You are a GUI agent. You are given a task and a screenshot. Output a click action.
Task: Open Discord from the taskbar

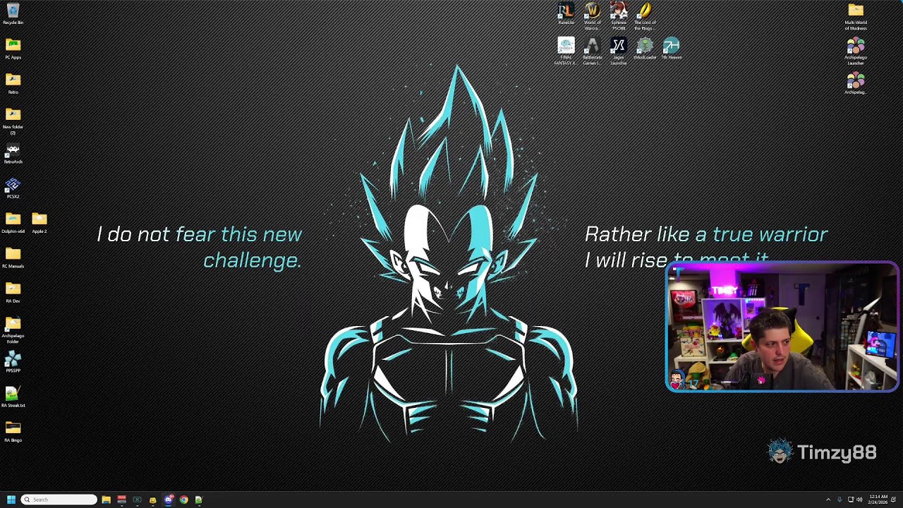coord(168,500)
